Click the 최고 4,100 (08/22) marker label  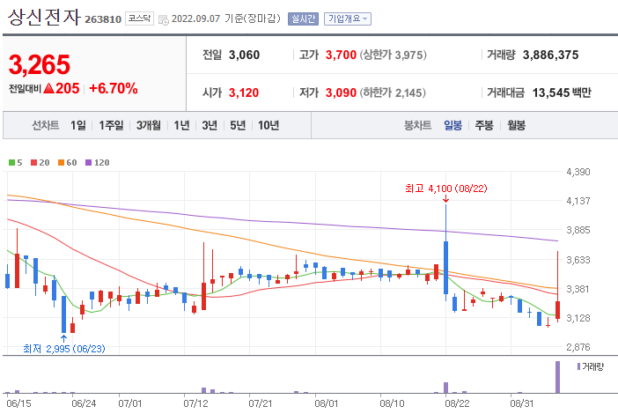tap(446, 189)
